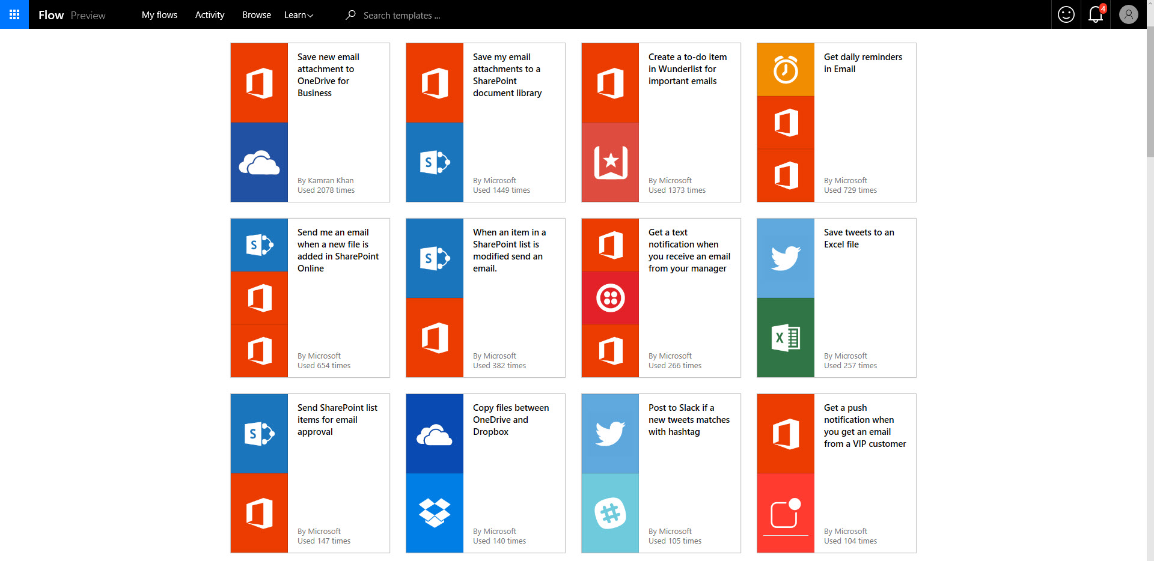
Task: Click the top Office icon in Get a text notification card
Action: 610,245
